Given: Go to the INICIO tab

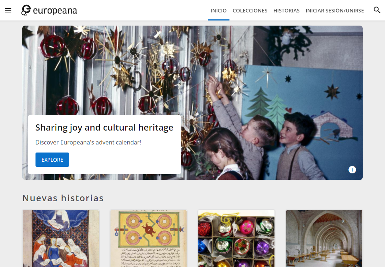Looking at the screenshot, I should [218, 11].
